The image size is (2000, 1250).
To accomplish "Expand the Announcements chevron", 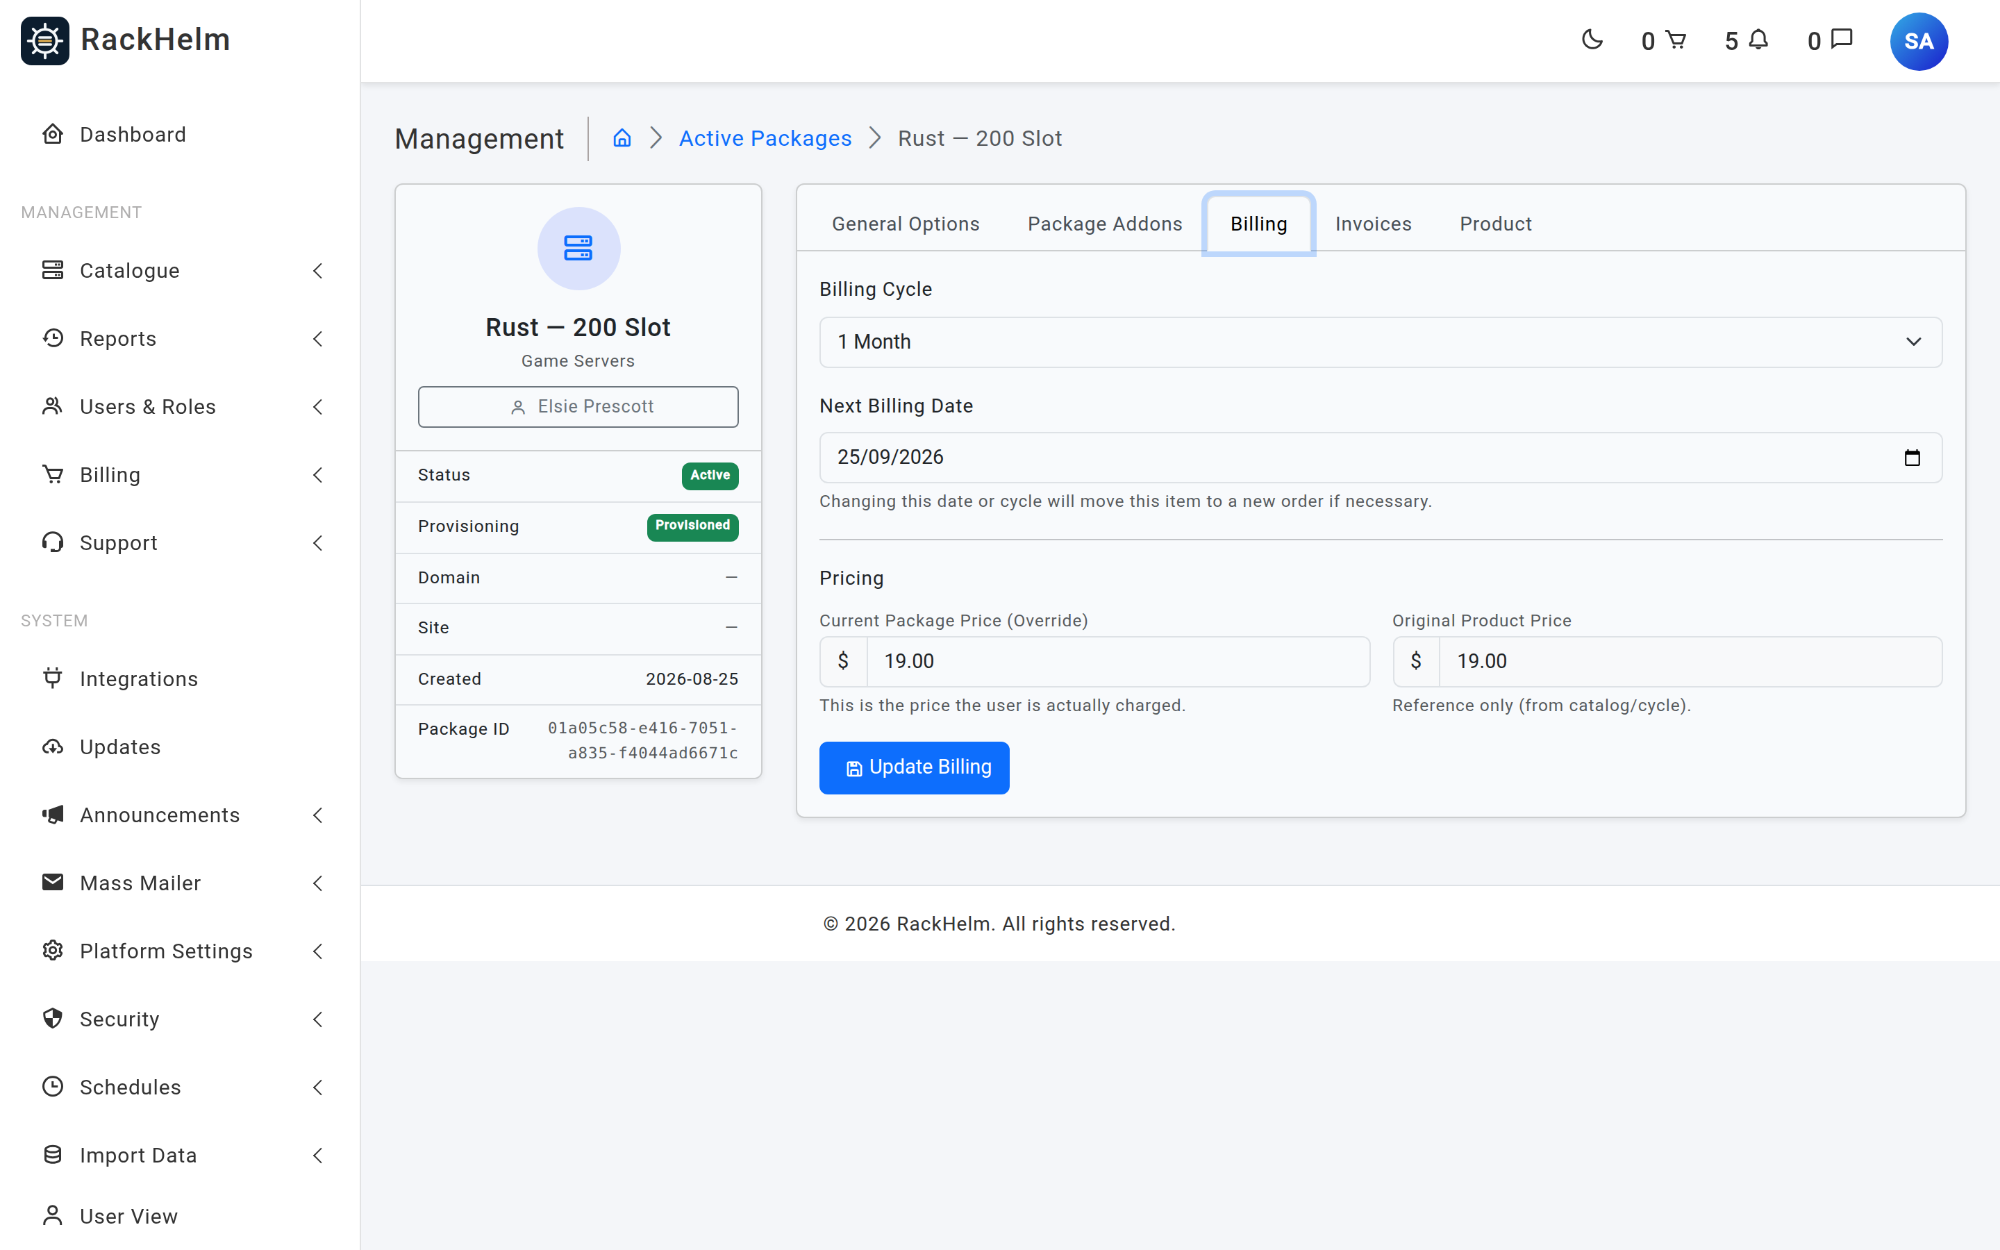I will (318, 815).
